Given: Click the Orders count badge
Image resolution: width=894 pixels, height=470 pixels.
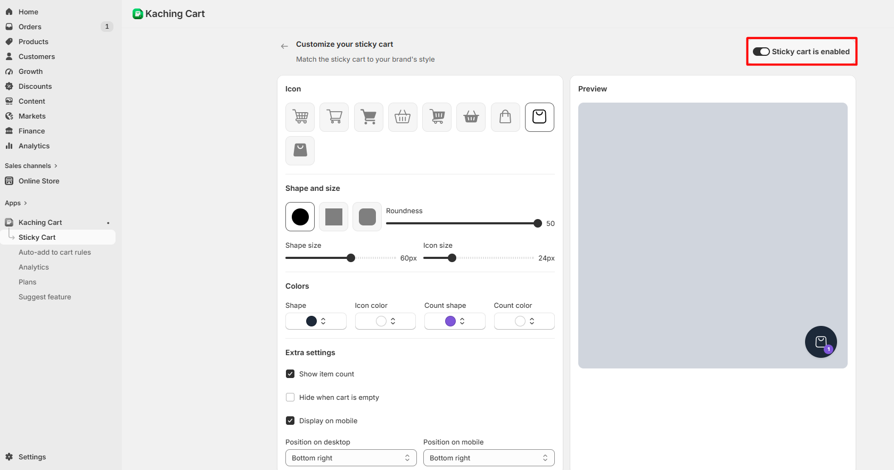Looking at the screenshot, I should (107, 27).
